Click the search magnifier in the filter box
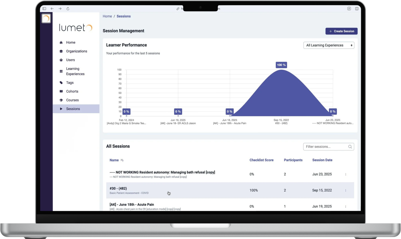 pyautogui.click(x=350, y=147)
